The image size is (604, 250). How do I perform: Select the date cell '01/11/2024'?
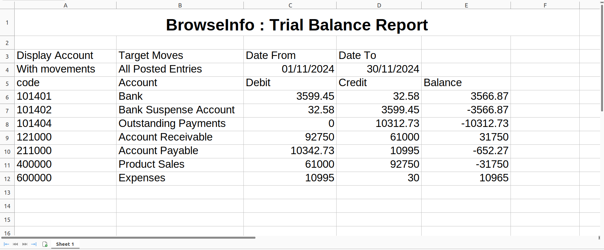click(290, 70)
